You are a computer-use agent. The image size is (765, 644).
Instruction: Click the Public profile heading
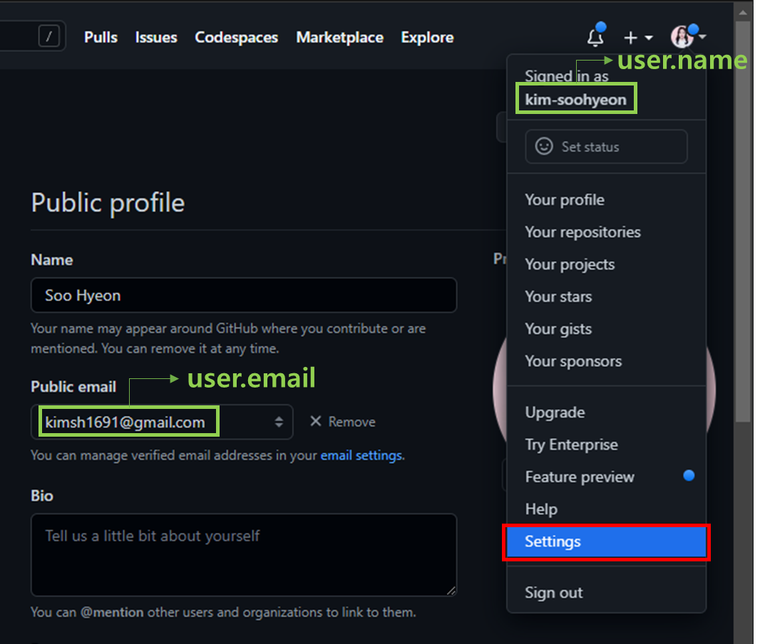[108, 203]
